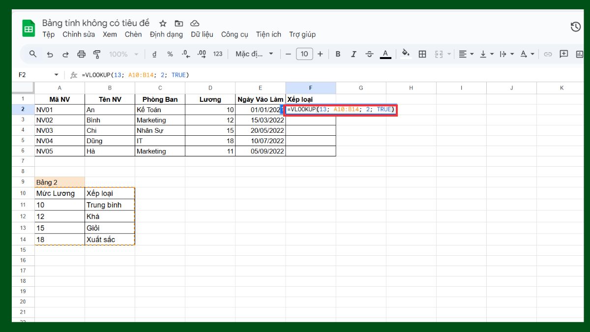Select the Paint format tool

tap(97, 54)
